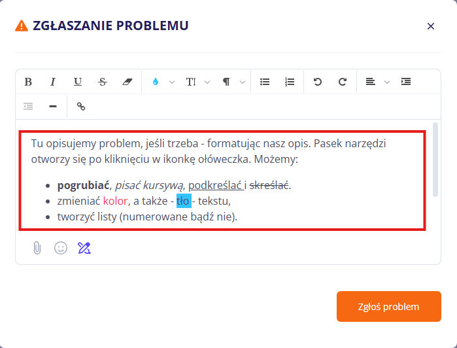Click the Zgłoś problem button
457x348 pixels.
[x=389, y=306]
